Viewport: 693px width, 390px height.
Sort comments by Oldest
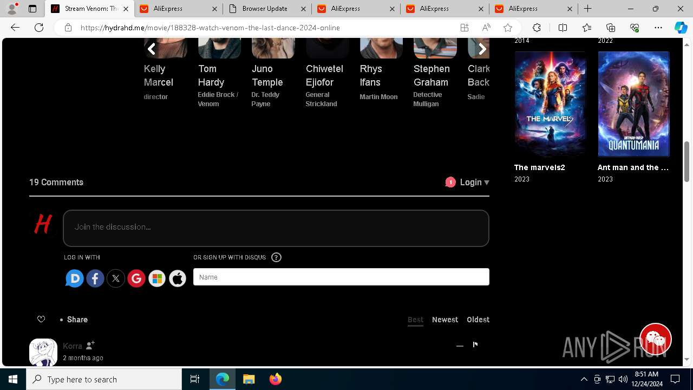click(478, 320)
